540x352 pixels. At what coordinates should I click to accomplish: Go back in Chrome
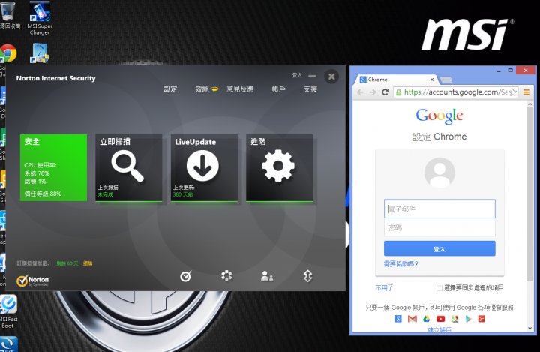pyautogui.click(x=361, y=92)
